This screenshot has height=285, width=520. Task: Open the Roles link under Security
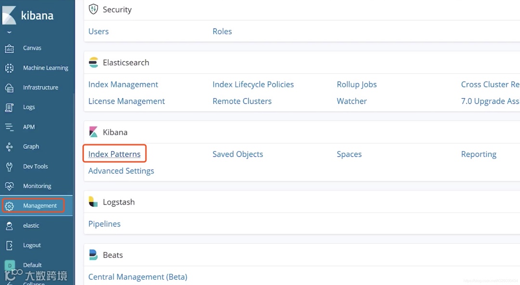coord(222,31)
